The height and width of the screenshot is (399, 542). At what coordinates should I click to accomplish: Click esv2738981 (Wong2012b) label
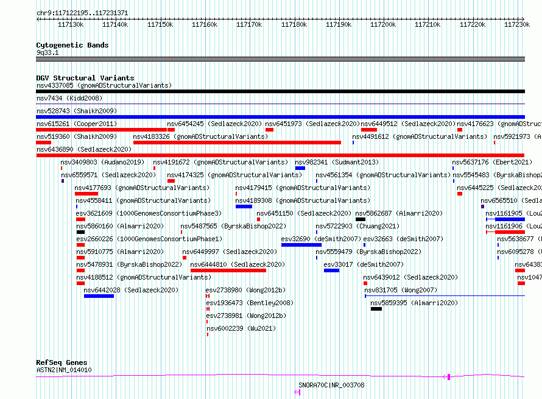[x=246, y=316]
